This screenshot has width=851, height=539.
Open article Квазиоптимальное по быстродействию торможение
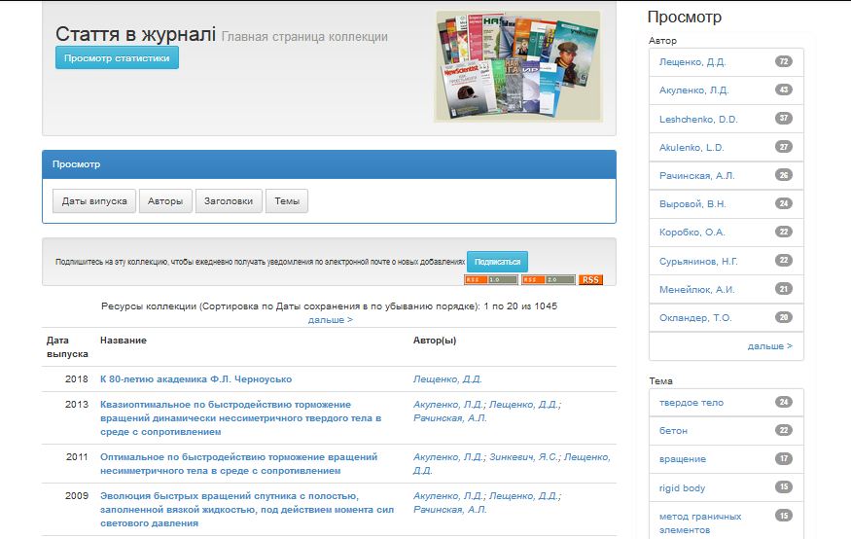(x=241, y=418)
